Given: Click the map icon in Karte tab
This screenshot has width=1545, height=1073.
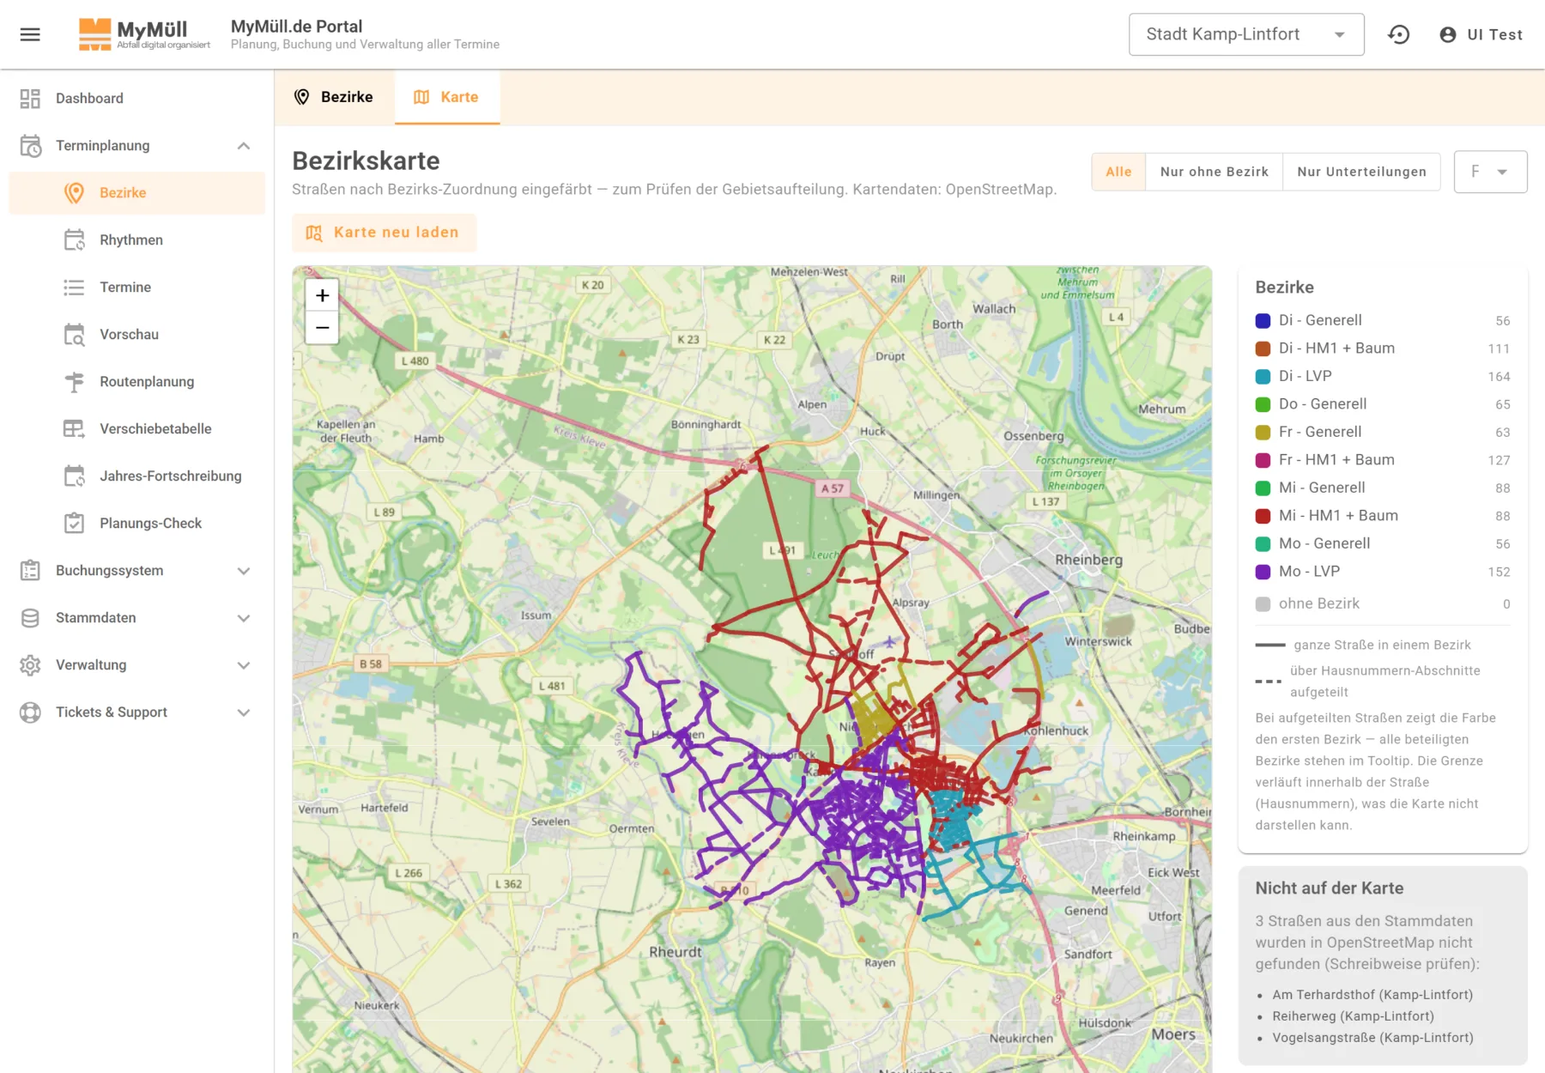Looking at the screenshot, I should click(x=421, y=97).
